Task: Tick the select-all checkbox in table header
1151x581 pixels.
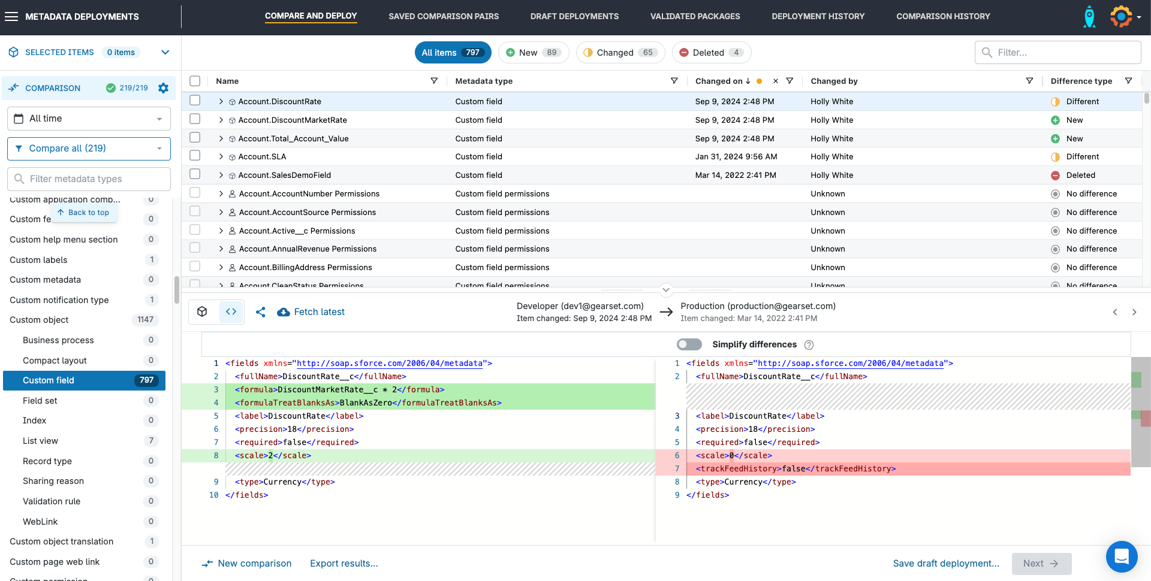Action: (195, 81)
